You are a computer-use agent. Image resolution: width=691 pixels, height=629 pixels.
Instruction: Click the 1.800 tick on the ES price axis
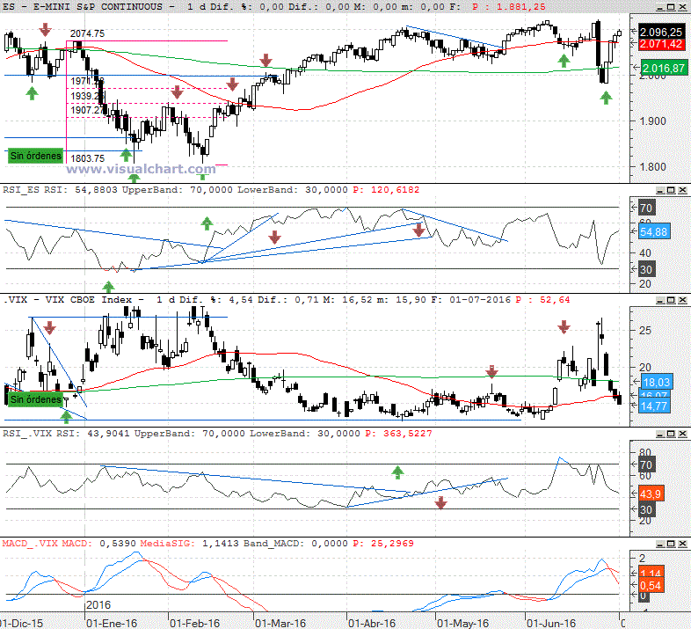[652, 167]
